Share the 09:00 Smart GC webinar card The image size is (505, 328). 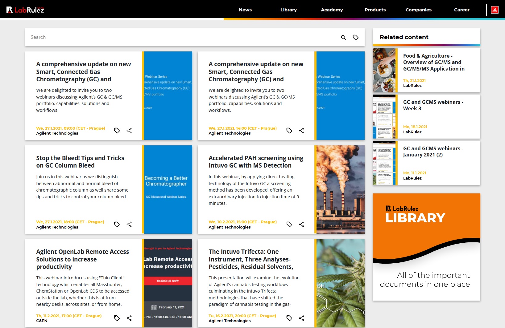[x=129, y=131]
